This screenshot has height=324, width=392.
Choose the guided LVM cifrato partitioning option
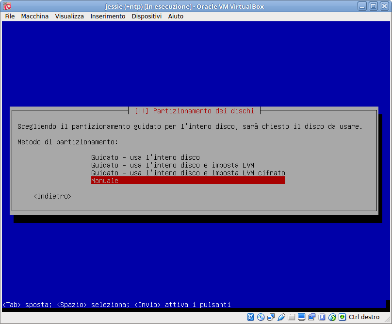point(188,173)
